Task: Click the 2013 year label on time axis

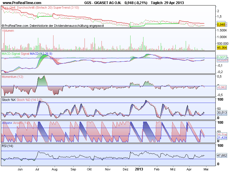Action: 139,169
